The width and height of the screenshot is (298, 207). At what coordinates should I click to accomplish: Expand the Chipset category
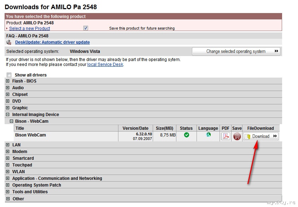point(7,94)
